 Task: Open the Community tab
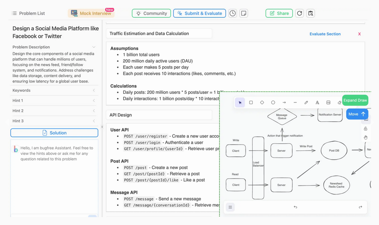click(x=151, y=13)
